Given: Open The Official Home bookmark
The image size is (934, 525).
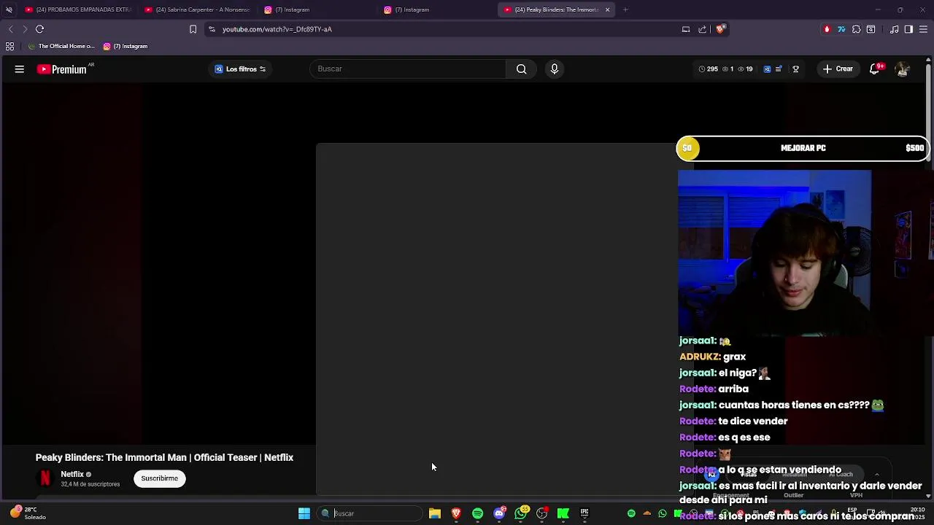Looking at the screenshot, I should [61, 46].
